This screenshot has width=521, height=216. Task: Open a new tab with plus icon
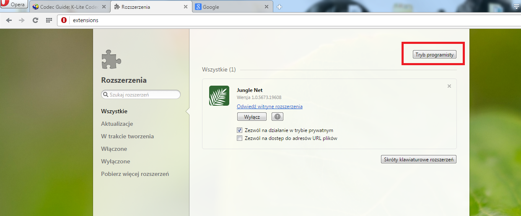(x=280, y=7)
